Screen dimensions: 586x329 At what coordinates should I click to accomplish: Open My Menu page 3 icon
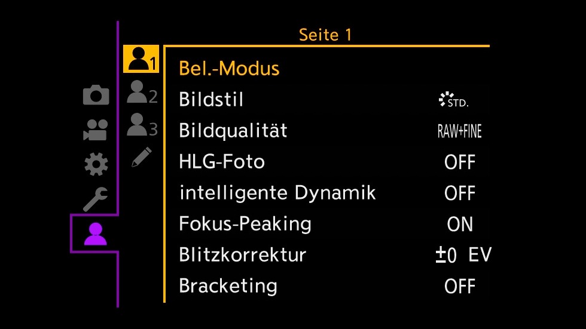point(142,125)
